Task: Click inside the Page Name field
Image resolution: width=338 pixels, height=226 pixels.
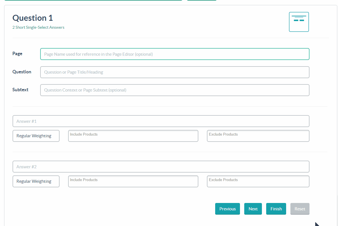Action: [x=175, y=54]
